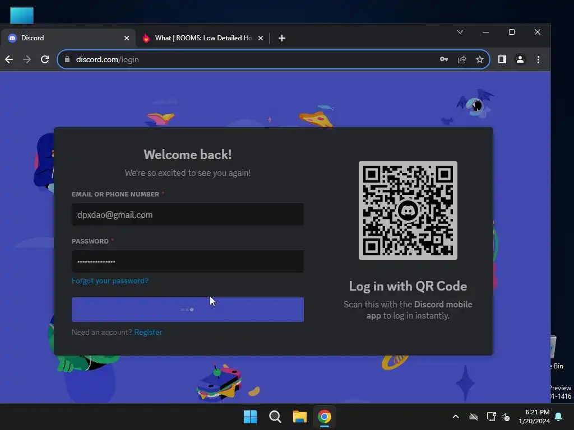
Task: Launch File Explorer from the taskbar
Action: [300, 417]
